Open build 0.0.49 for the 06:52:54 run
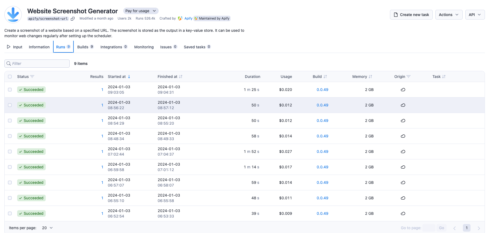 point(322,213)
